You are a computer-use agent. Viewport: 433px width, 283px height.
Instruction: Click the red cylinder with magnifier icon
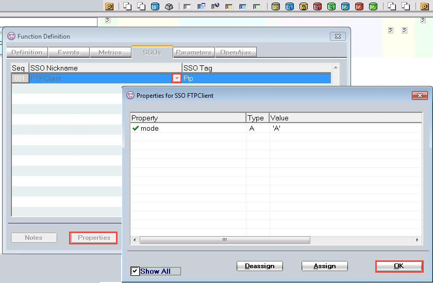tap(318, 6)
